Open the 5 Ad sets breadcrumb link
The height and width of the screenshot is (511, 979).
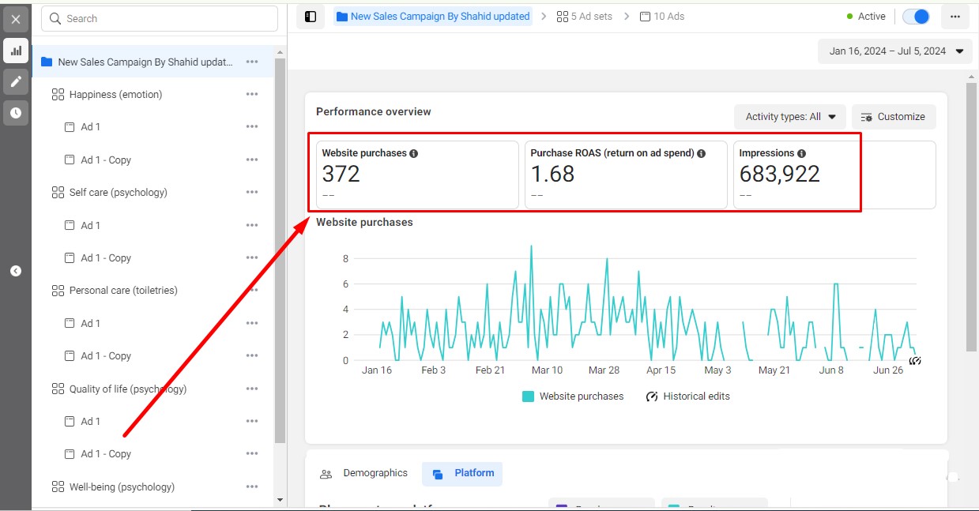click(585, 17)
